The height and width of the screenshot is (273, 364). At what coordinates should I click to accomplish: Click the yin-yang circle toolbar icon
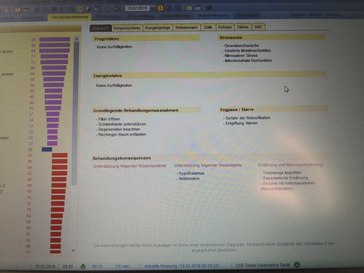tap(89, 9)
